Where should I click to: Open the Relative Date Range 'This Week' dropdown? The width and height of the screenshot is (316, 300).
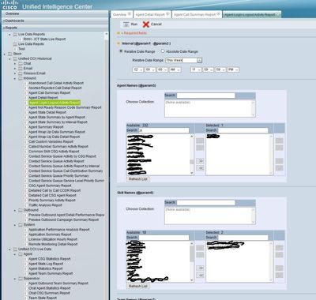tap(199, 61)
